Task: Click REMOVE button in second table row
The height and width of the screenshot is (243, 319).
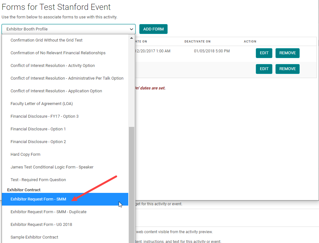Action: (x=287, y=69)
